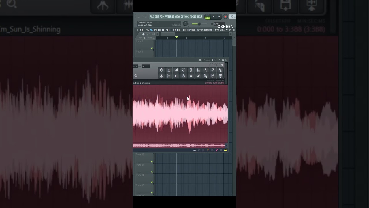The image size is (369, 208).
Task: Open the PATTERNS menu
Action: point(170,17)
